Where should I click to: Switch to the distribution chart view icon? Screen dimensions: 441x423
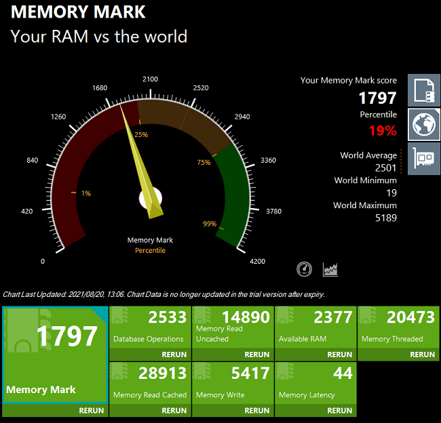330,269
